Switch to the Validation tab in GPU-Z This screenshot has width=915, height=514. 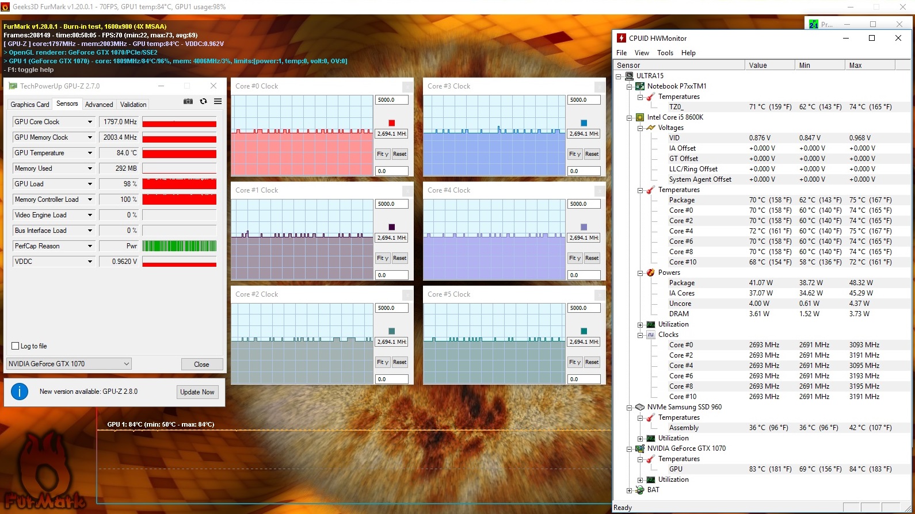point(133,105)
